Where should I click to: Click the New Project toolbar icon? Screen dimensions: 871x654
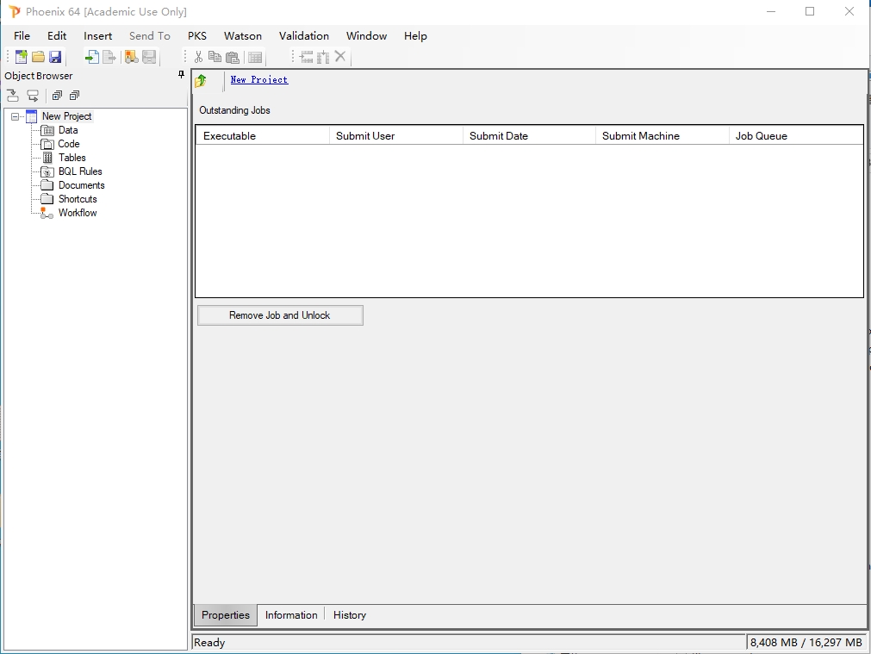[x=22, y=57]
